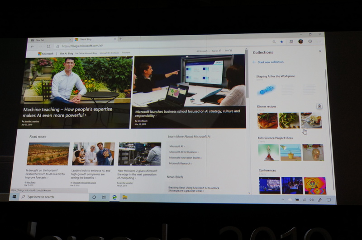Viewport: 362px width, 240px height.
Task: Show hidden system tray icons
Action: click(283, 199)
